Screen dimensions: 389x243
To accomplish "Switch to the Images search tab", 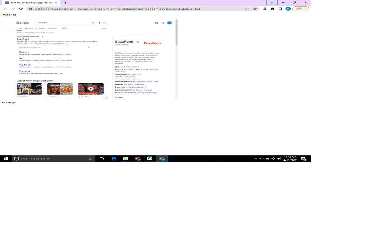I will coord(41,29).
